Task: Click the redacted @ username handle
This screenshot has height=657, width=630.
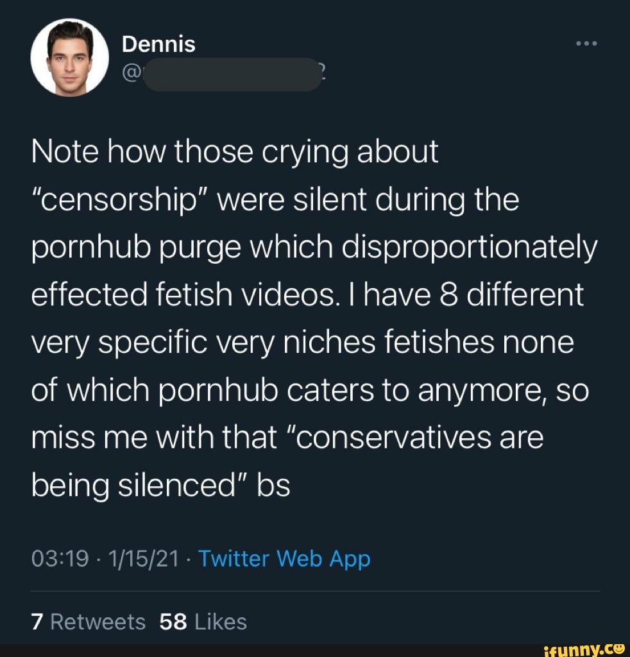Action: [231, 74]
